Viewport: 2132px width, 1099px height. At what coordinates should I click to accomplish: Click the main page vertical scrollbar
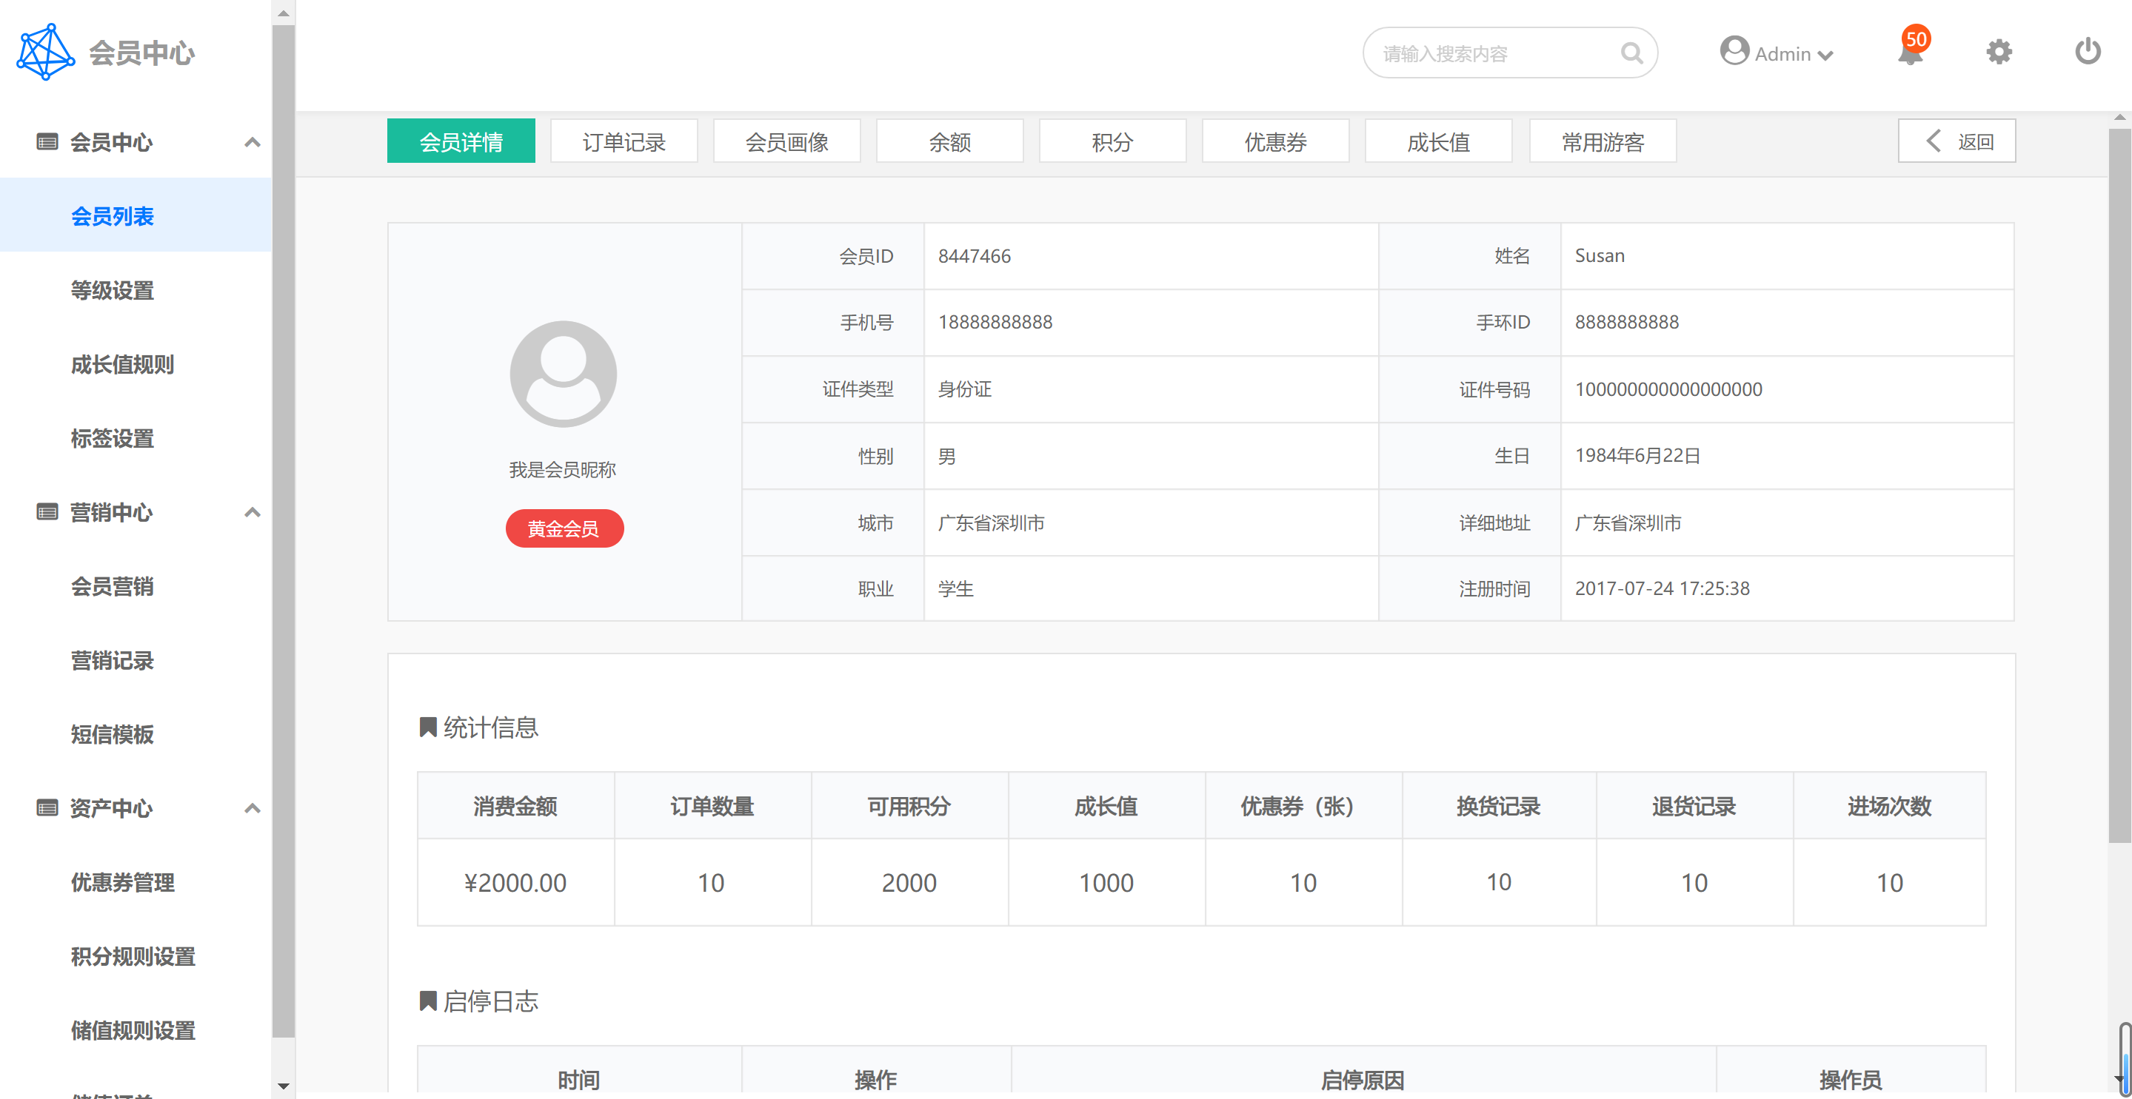click(2119, 485)
